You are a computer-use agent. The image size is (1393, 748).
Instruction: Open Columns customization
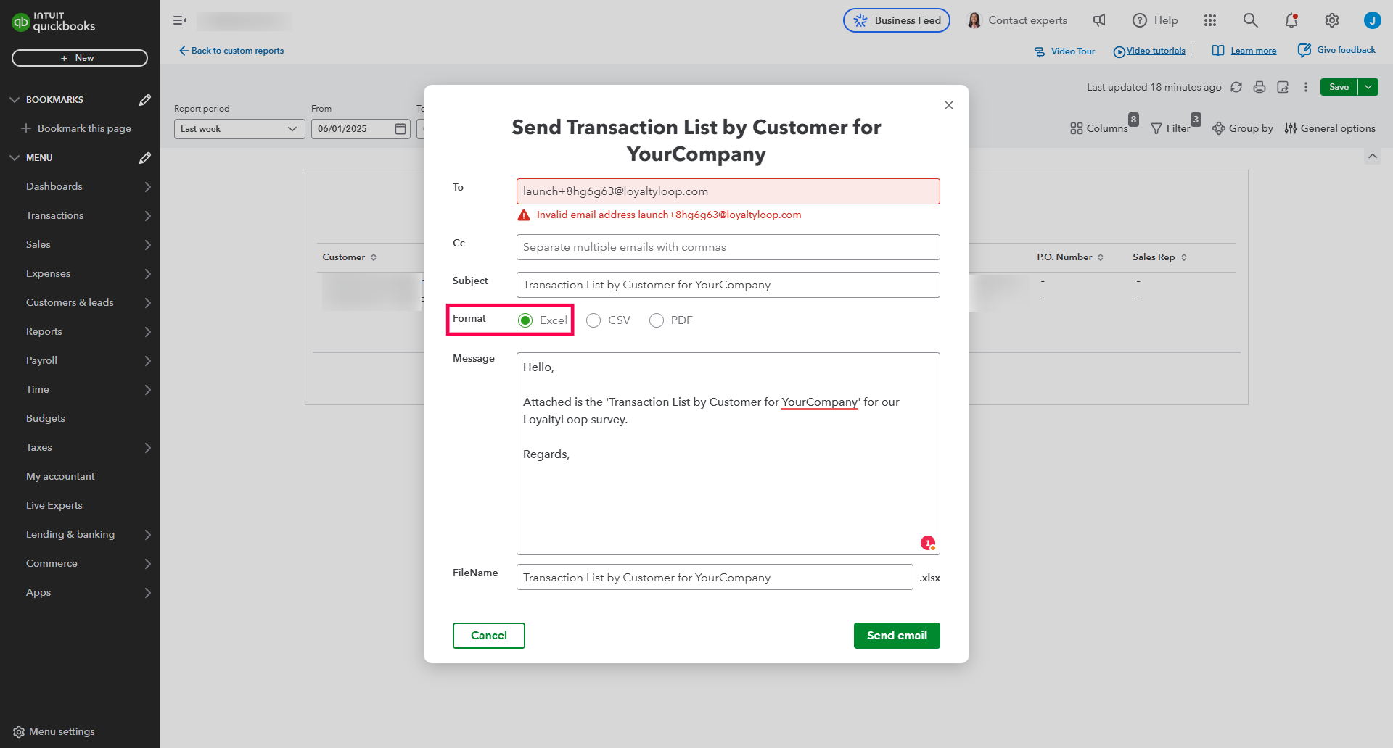[1098, 128]
